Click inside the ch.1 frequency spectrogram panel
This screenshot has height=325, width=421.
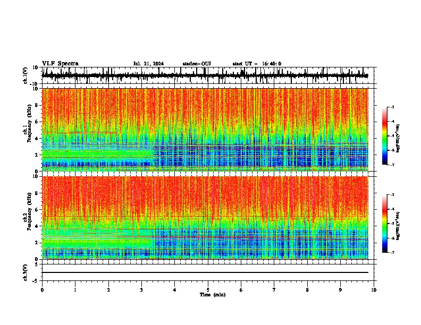click(205, 130)
